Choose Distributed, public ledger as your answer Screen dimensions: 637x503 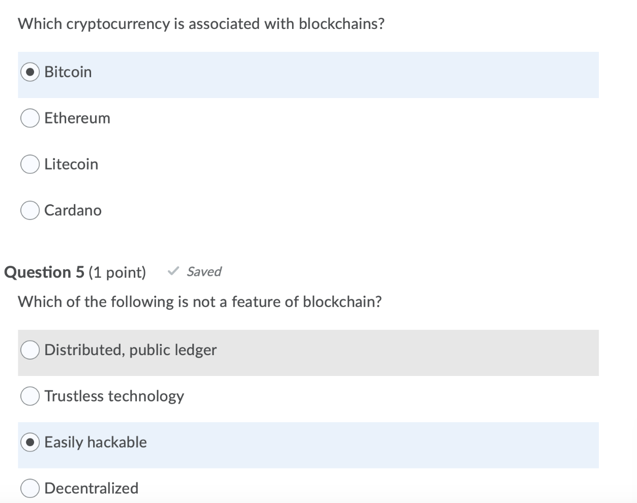(x=30, y=349)
